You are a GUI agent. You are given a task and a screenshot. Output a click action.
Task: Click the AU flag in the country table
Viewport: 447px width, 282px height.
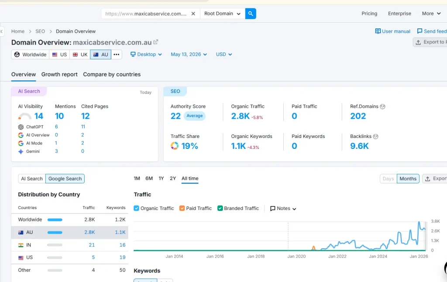coord(21,232)
